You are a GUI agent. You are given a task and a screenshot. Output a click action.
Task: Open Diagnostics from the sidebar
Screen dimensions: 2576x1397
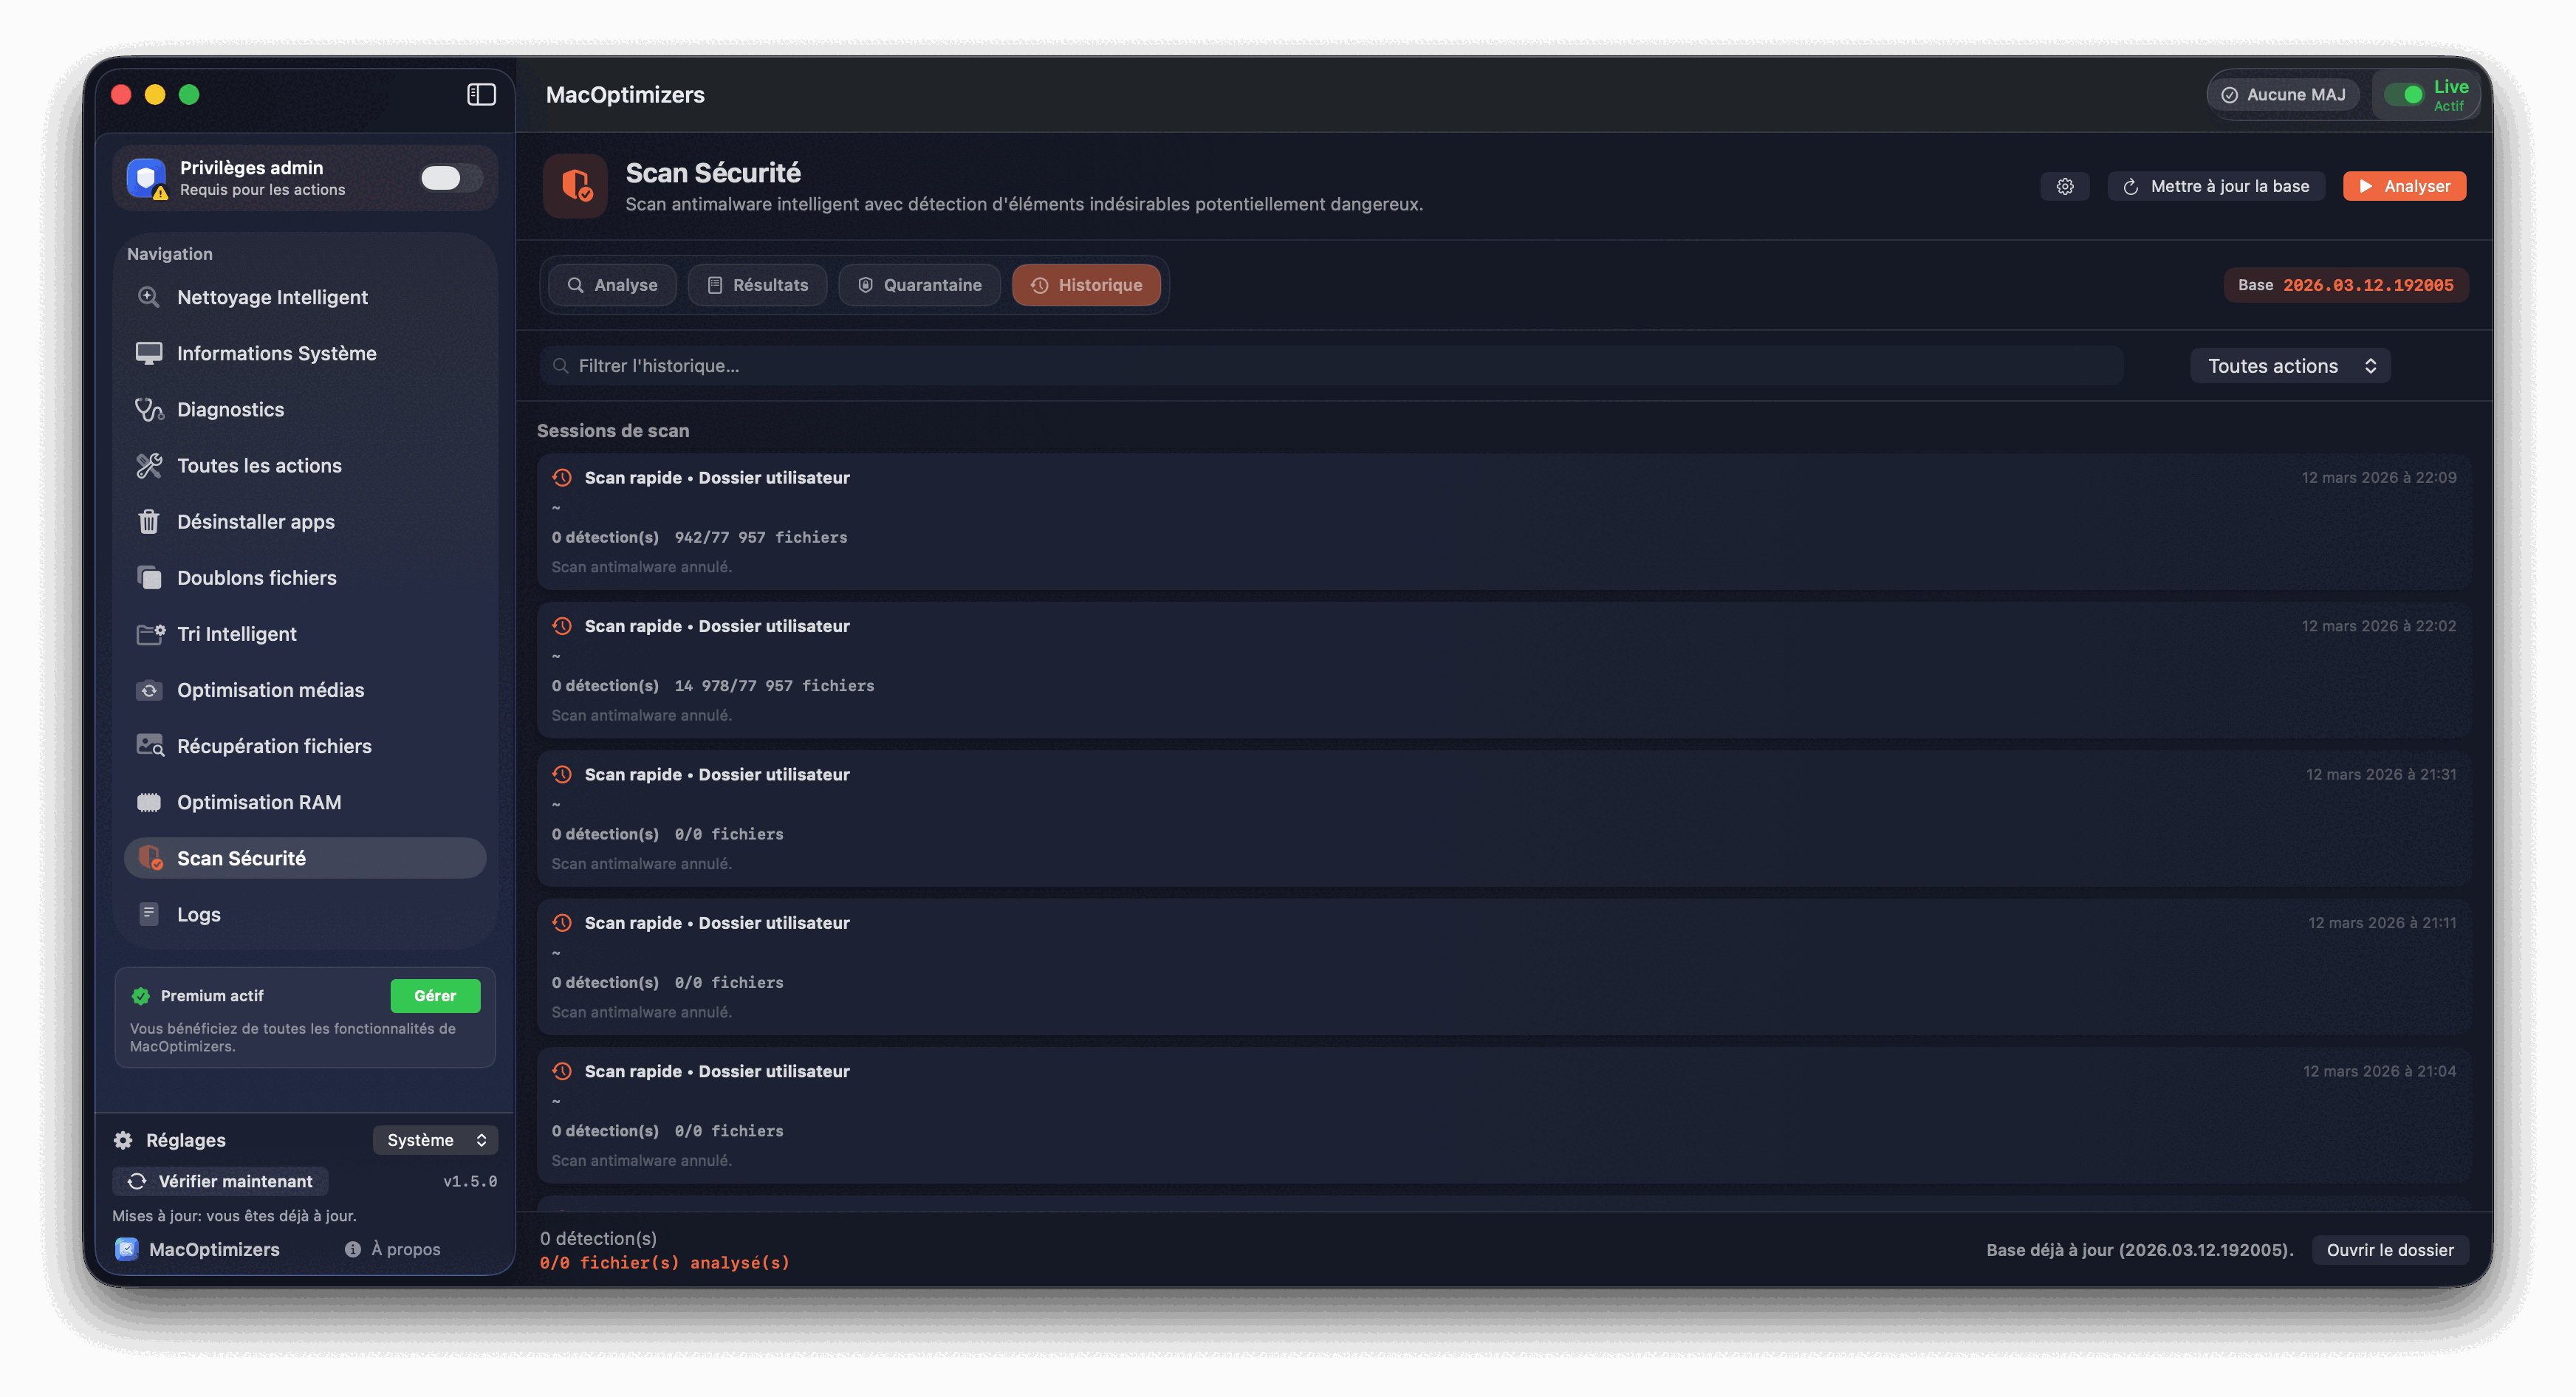pos(230,409)
